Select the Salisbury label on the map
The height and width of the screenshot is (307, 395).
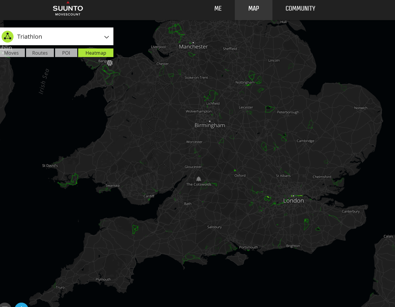[x=214, y=227]
